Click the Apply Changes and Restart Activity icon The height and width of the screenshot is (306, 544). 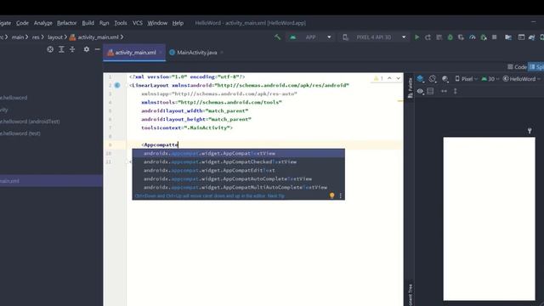[x=428, y=37]
